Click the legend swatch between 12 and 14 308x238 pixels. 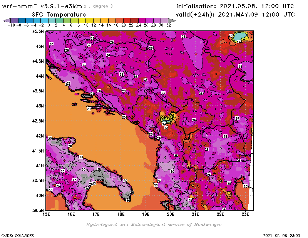(97, 20)
